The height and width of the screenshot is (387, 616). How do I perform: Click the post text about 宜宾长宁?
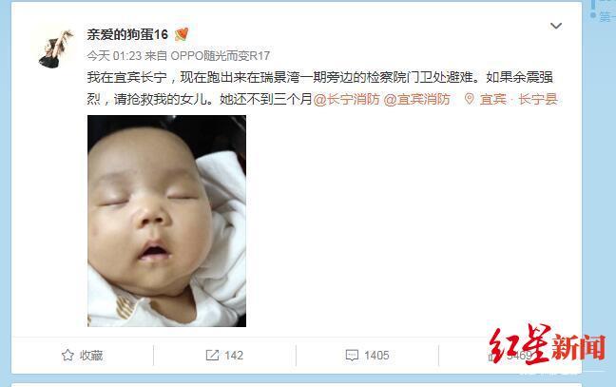[x=320, y=87]
